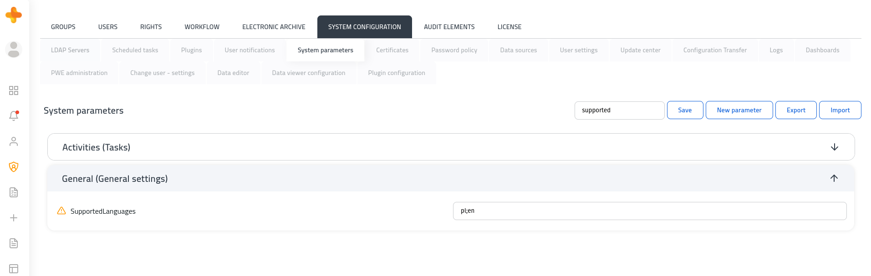The image size is (871, 276).
Task: Open the dashboard grid icon in sidebar
Action: [x=14, y=90]
